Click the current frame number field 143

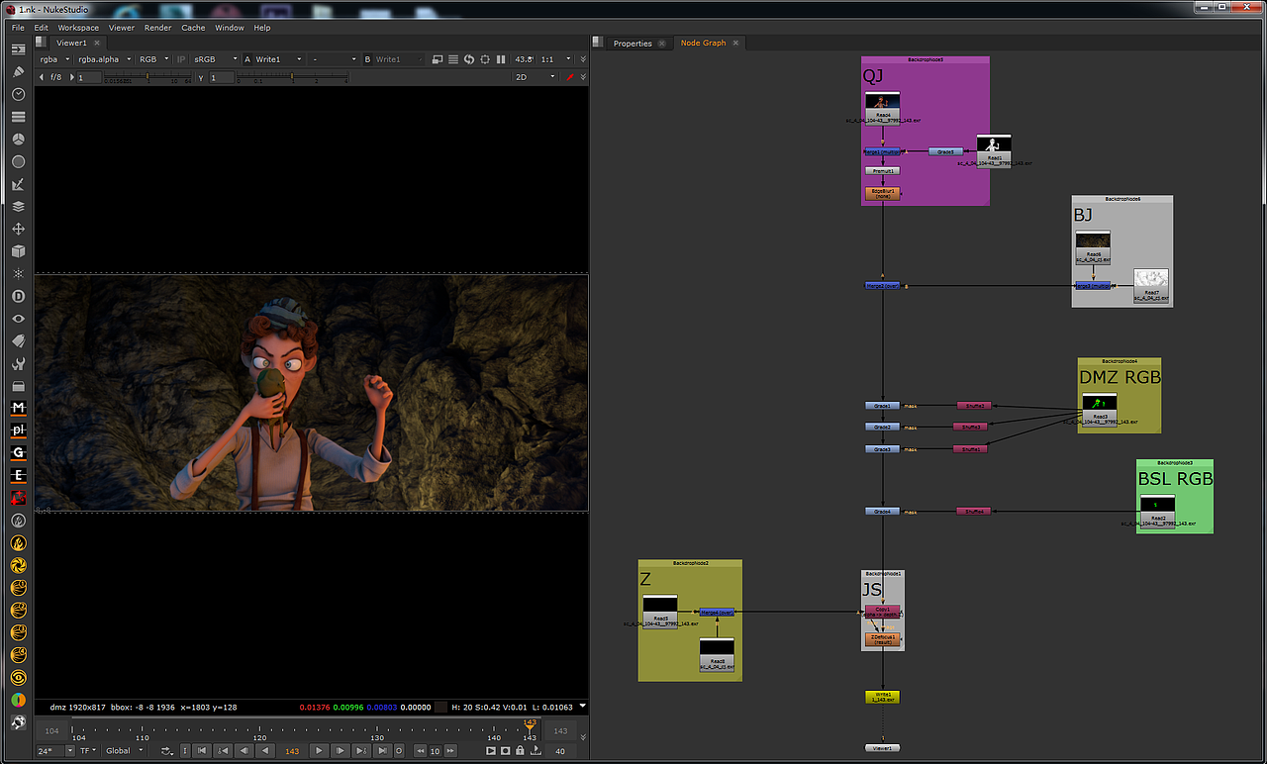292,751
